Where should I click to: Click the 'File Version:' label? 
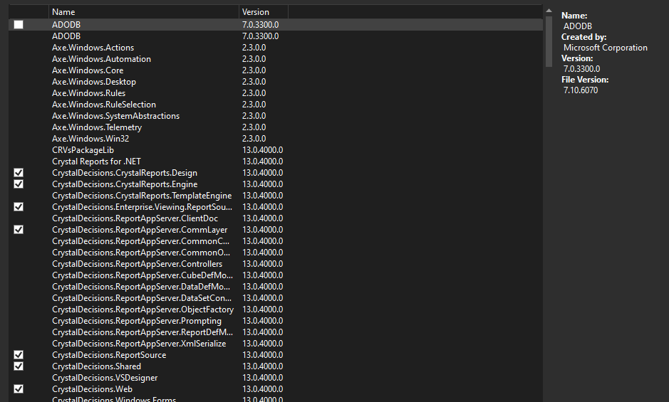[585, 80]
